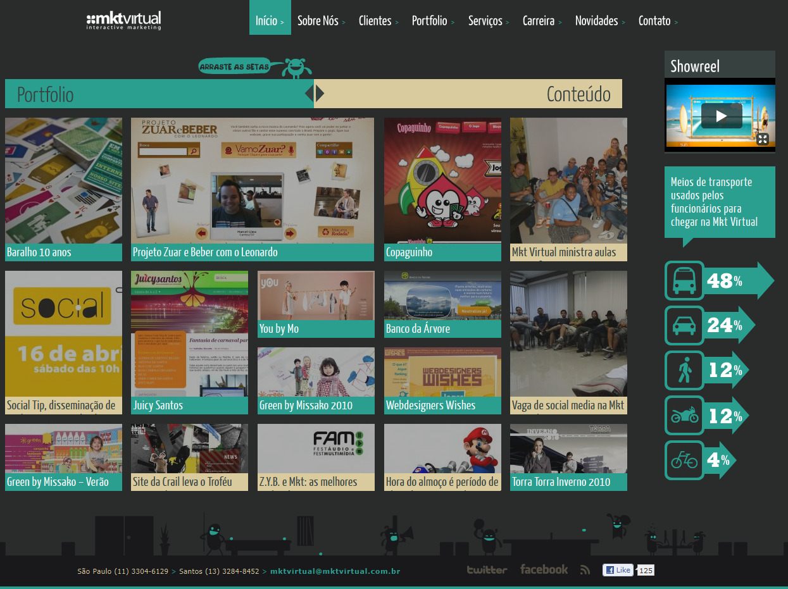The width and height of the screenshot is (788, 589).
Task: Open the Hora do almoço Mario thumbnail
Action: [442, 449]
